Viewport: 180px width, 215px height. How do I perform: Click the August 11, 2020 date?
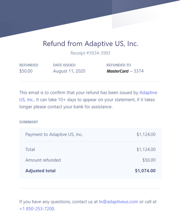coord(69,71)
